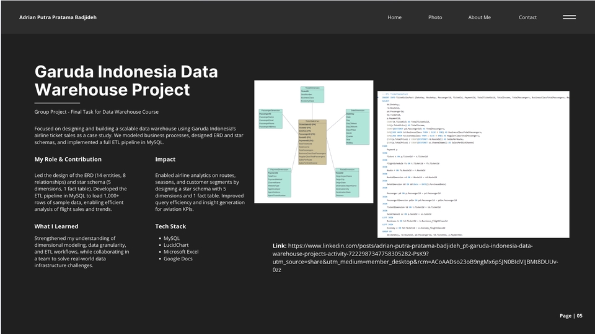Click the Tech Stack heading
Screen dimensions: 595x334
coord(170,226)
